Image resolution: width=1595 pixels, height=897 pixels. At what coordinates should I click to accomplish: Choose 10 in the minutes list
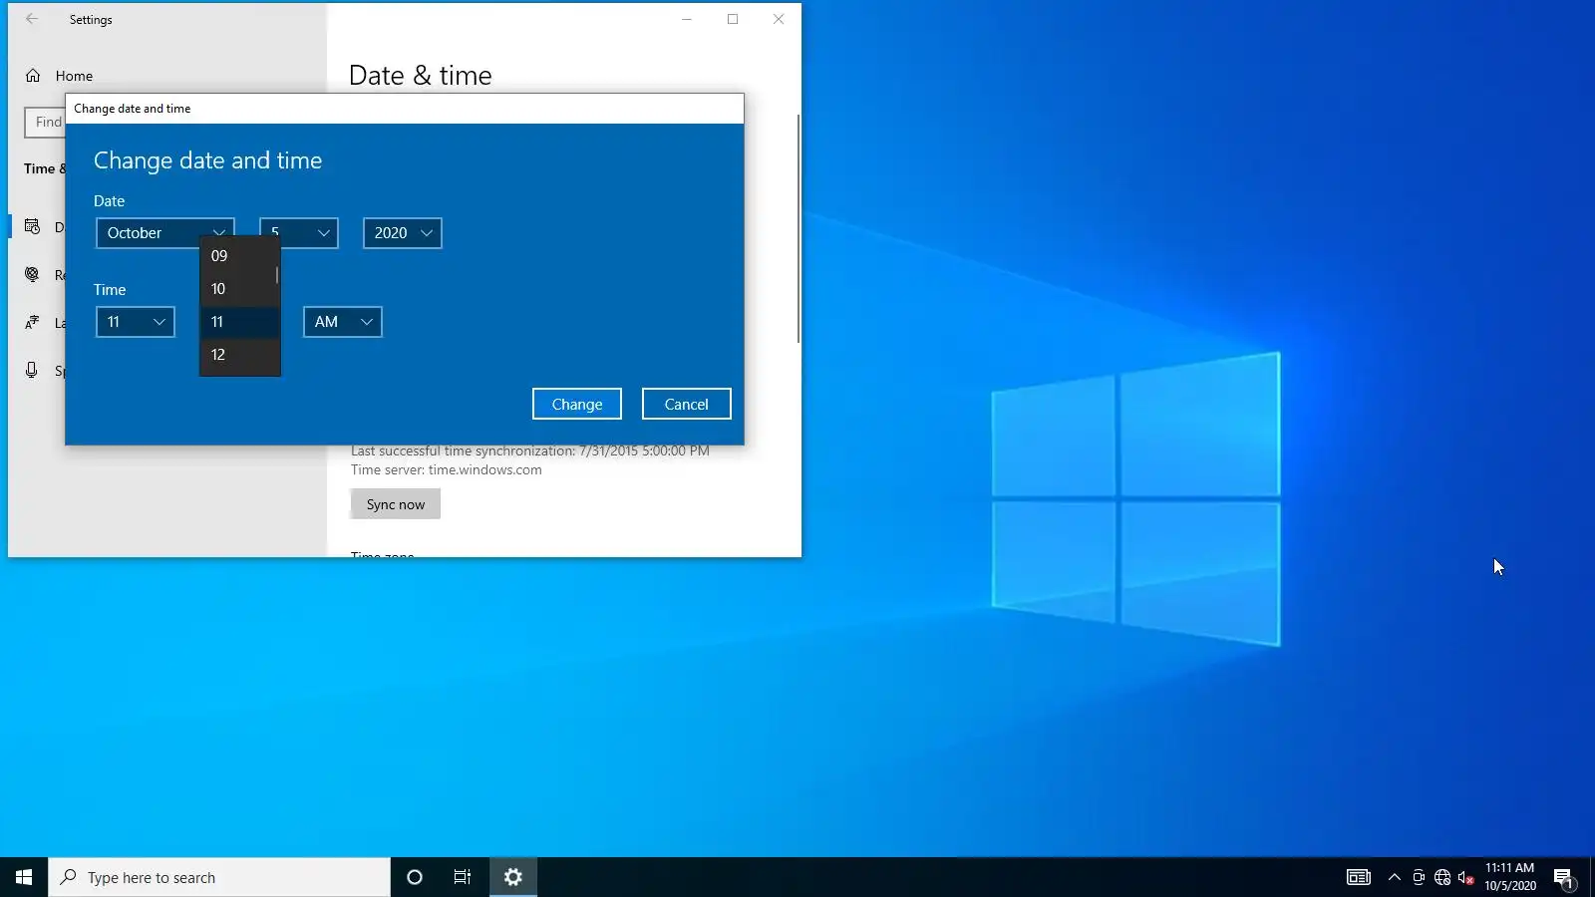pos(239,289)
